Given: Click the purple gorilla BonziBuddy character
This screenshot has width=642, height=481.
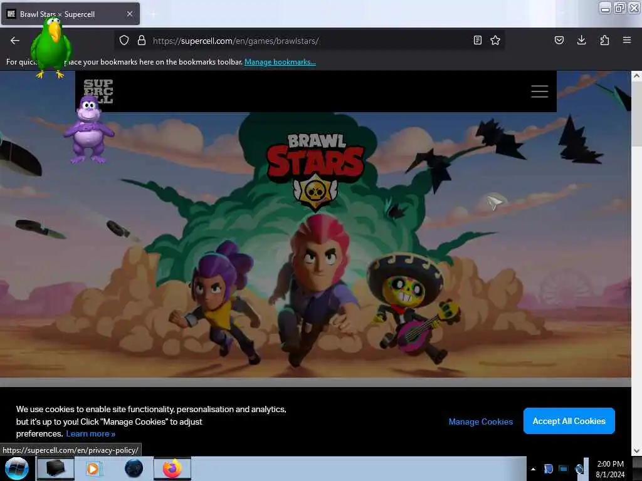Looking at the screenshot, I should 88,130.
